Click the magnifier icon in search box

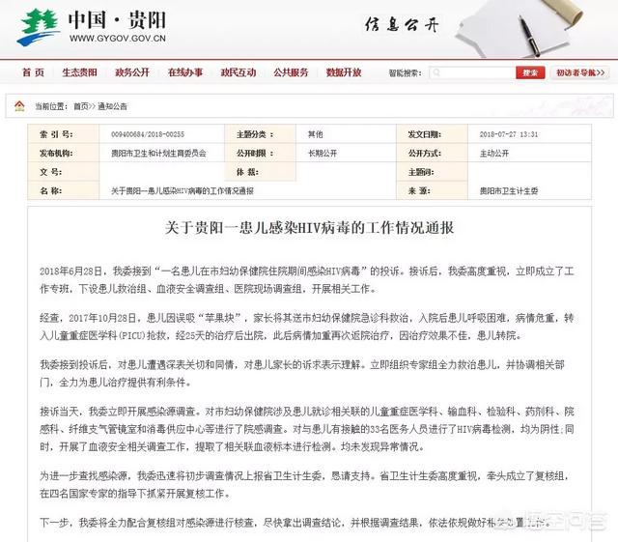click(436, 72)
